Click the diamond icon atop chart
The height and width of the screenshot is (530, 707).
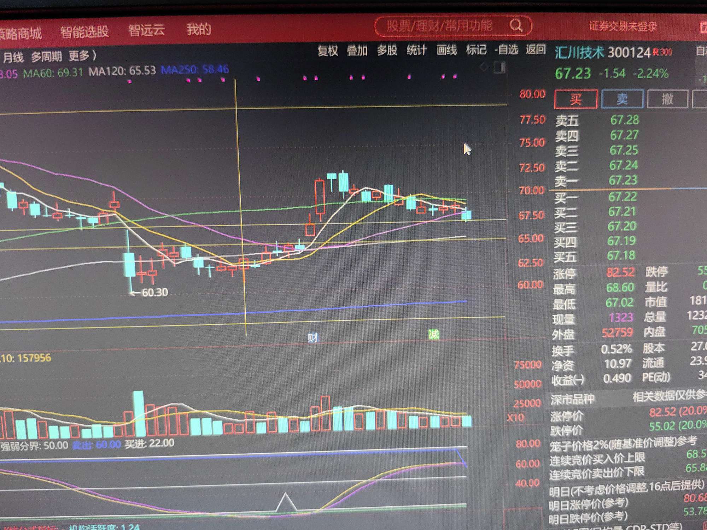(x=484, y=67)
